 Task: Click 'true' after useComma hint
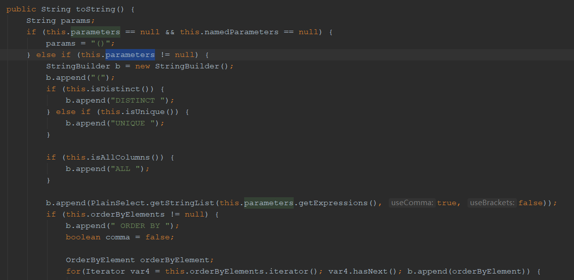[x=447, y=203]
